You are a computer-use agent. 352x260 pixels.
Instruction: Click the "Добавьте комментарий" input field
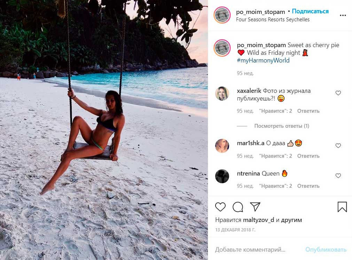coord(257,250)
